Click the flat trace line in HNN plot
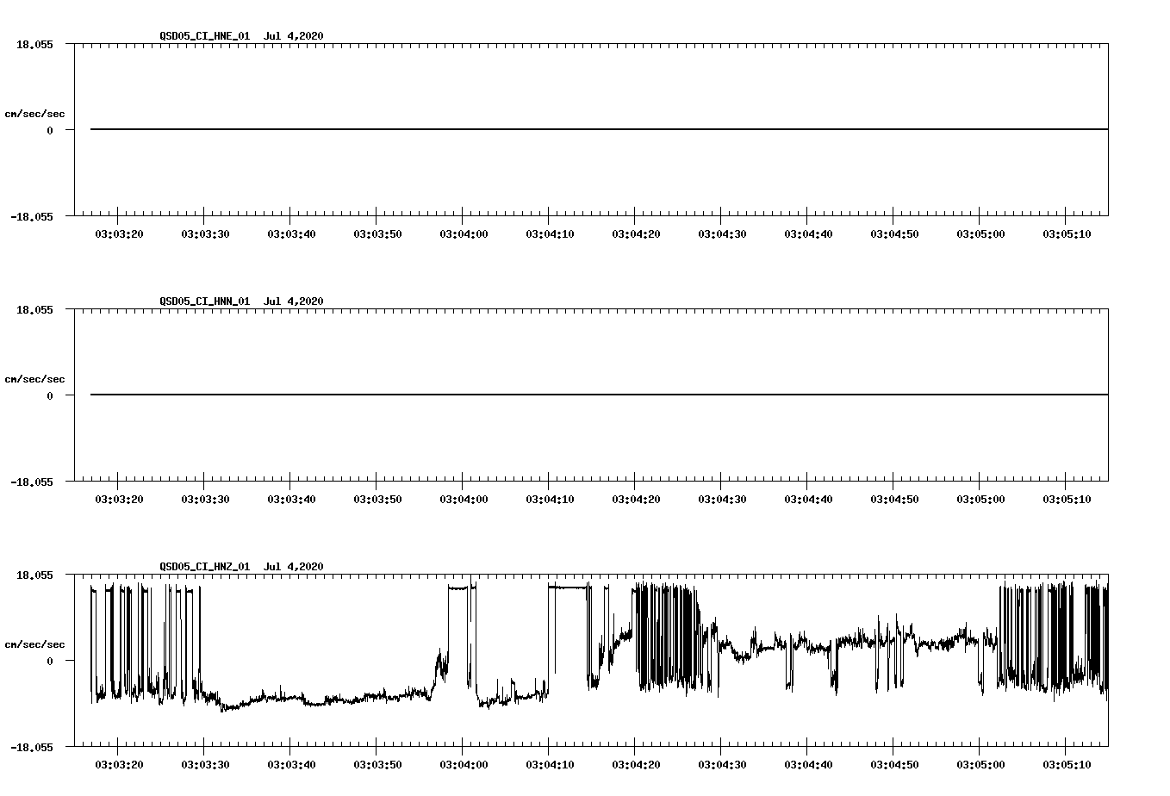 point(599,395)
